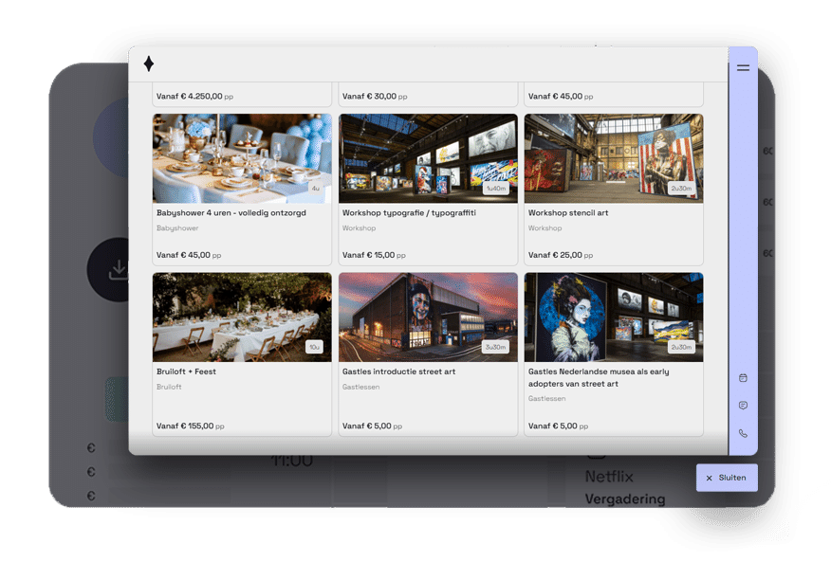Click the 1u40m duration badge

tap(496, 188)
